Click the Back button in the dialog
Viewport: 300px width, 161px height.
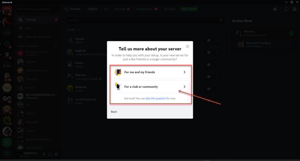coord(114,112)
